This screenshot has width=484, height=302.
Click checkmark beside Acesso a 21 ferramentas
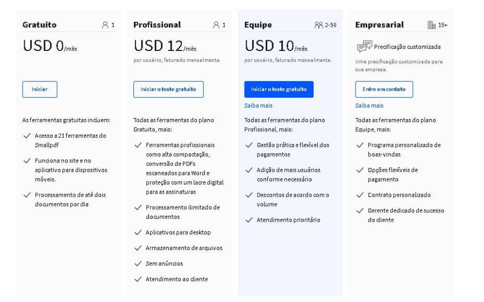[27, 136]
